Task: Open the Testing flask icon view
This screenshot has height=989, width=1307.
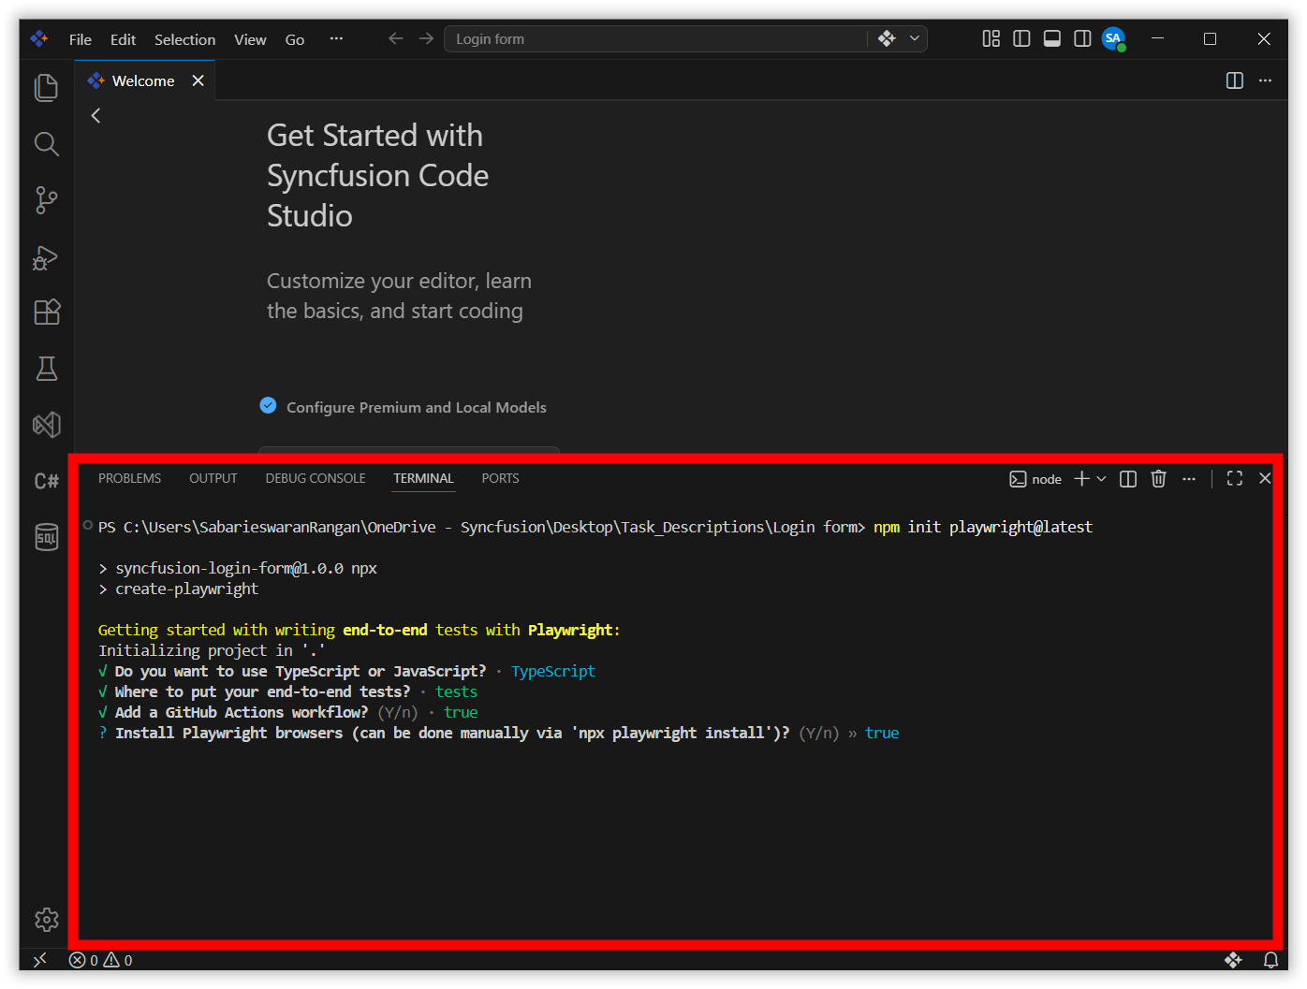Action: 46,369
